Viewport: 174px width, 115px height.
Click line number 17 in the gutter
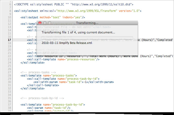coord(9,40)
